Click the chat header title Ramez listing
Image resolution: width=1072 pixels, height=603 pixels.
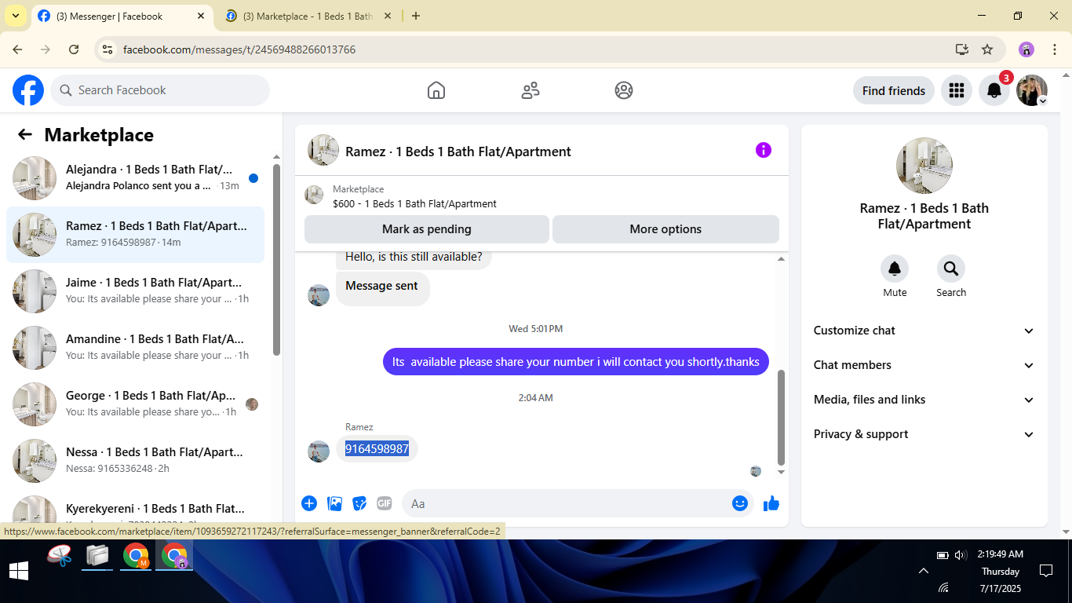pos(458,152)
